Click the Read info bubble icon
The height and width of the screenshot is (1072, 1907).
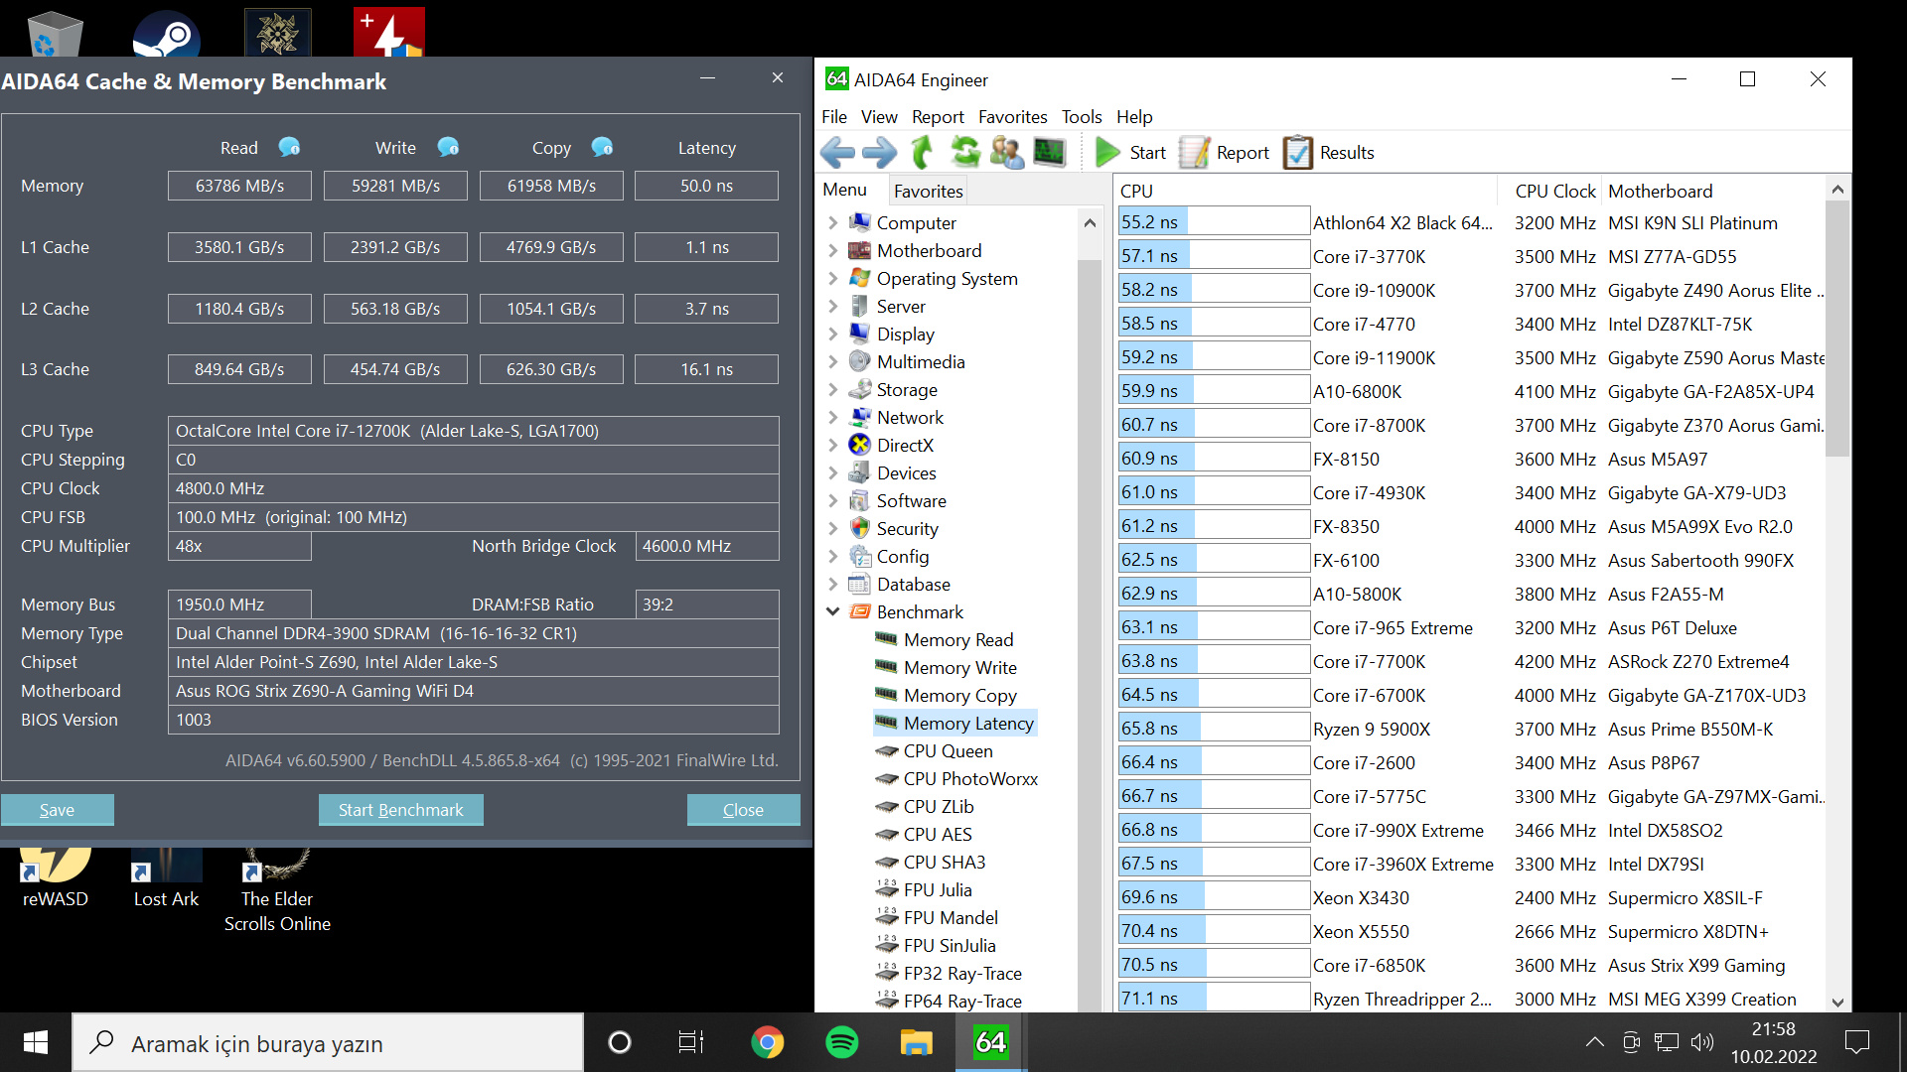pos(289,147)
